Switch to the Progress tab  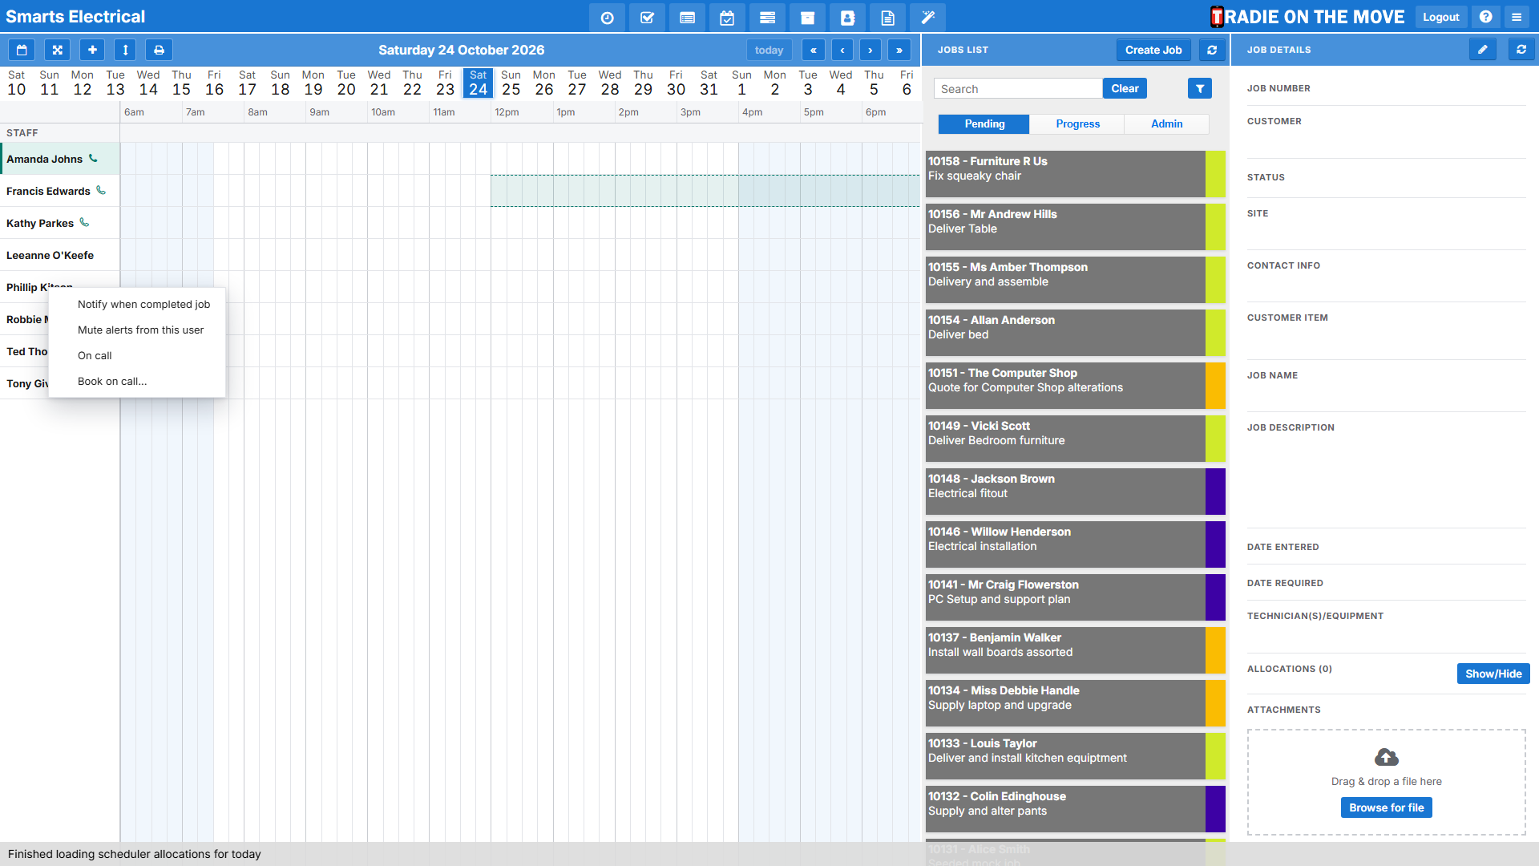click(1077, 123)
